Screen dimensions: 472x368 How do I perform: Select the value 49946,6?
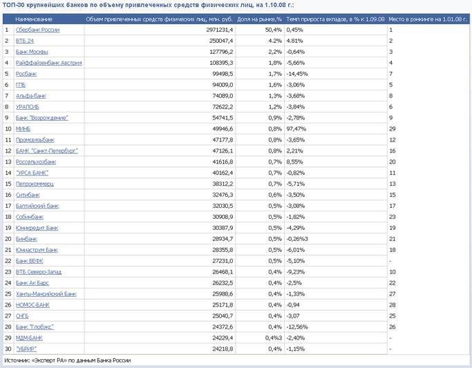223,129
